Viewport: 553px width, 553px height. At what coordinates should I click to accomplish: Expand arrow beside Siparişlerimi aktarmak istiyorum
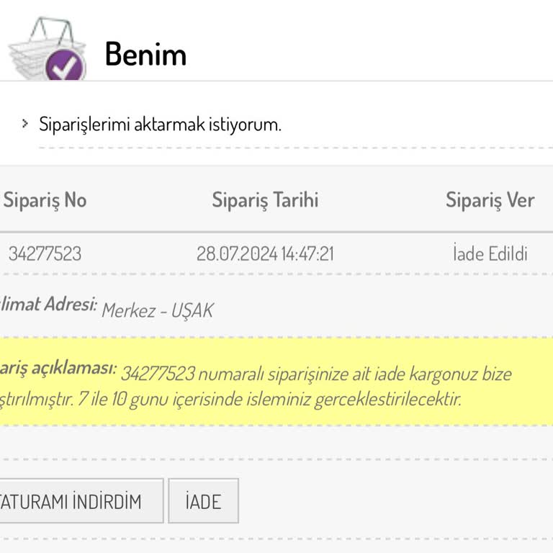tap(24, 123)
